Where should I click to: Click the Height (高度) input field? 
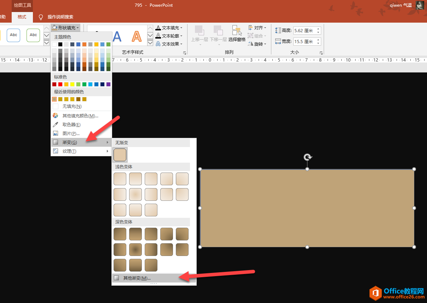click(304, 30)
